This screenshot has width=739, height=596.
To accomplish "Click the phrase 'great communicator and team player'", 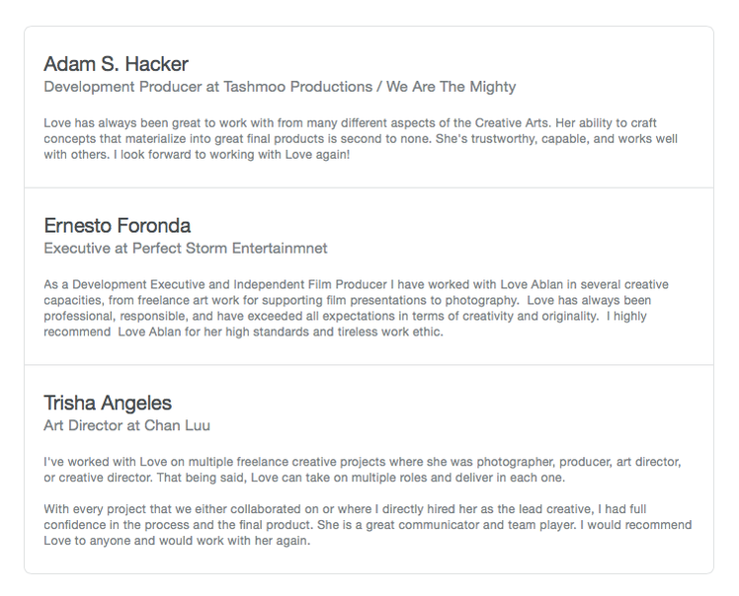I will [x=469, y=525].
